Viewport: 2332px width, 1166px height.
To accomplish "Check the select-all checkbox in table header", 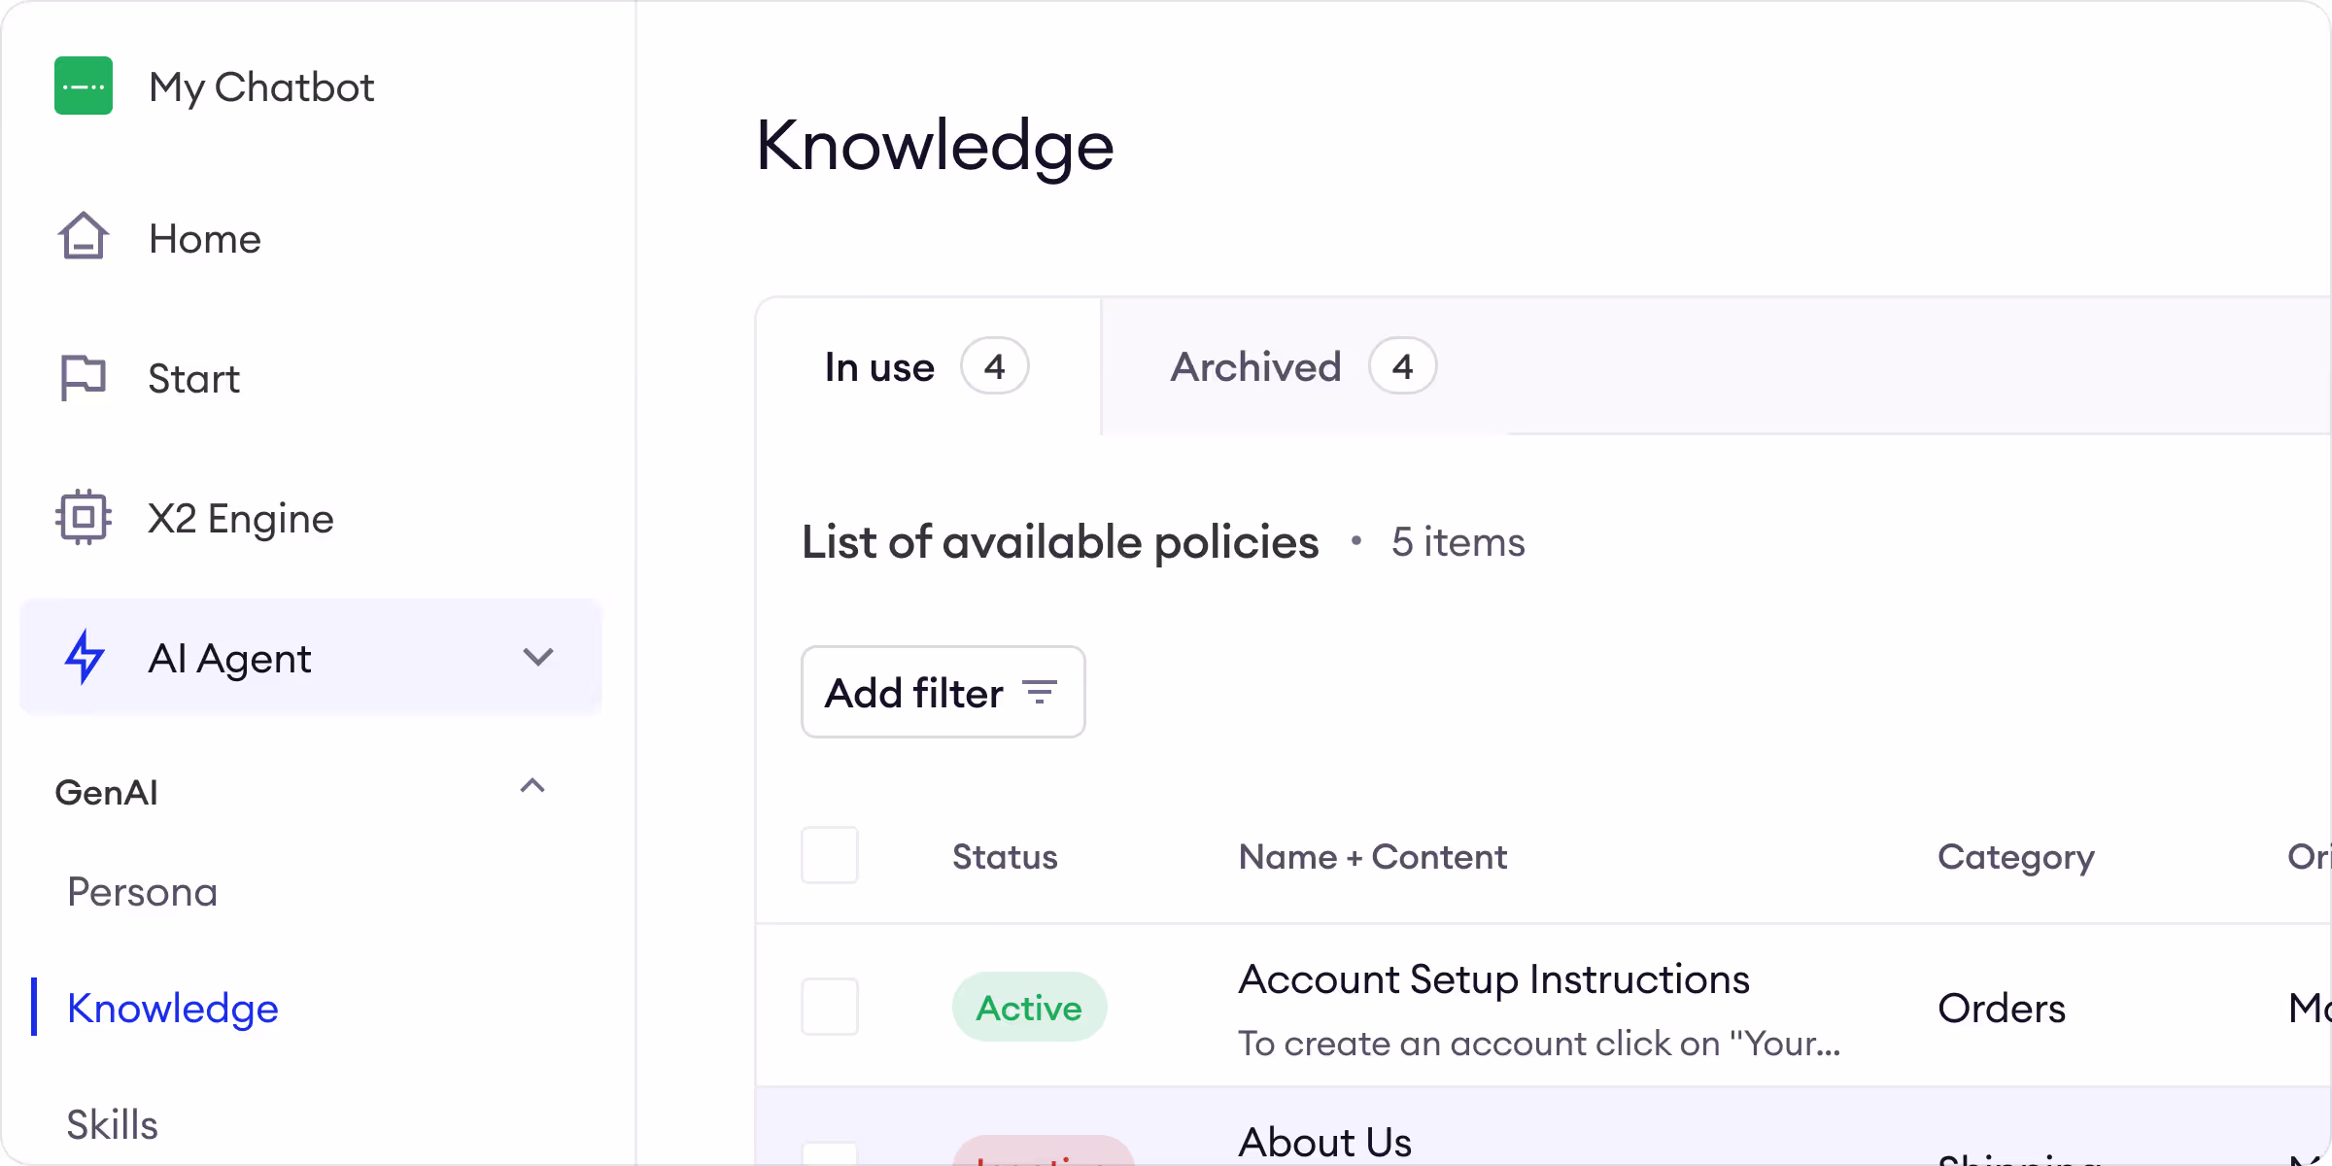I will click(x=829, y=855).
